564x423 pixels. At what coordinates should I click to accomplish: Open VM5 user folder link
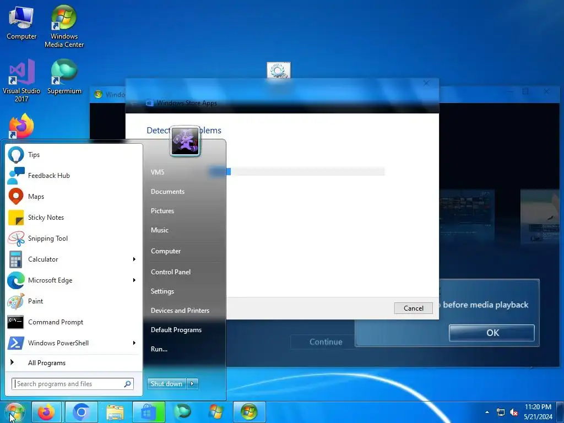158,172
